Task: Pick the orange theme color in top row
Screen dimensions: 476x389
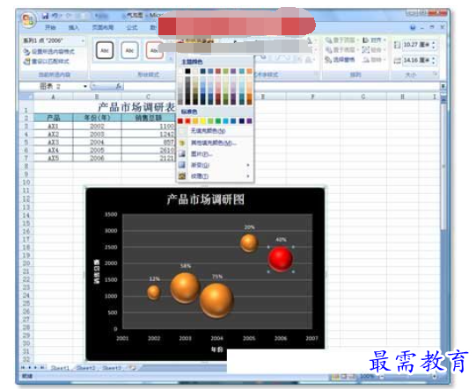Action: click(x=249, y=71)
